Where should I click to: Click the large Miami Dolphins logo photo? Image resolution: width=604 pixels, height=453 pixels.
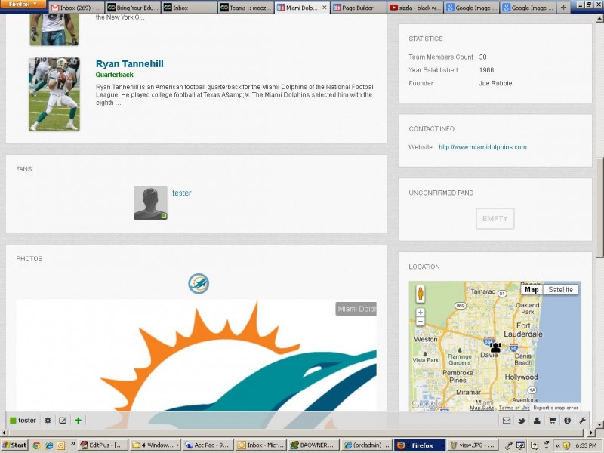click(196, 364)
